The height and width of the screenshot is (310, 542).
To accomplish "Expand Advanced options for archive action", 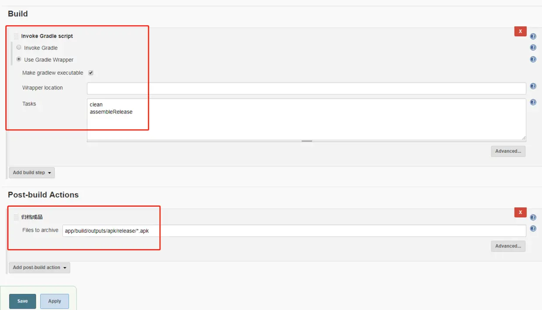I will (x=508, y=246).
